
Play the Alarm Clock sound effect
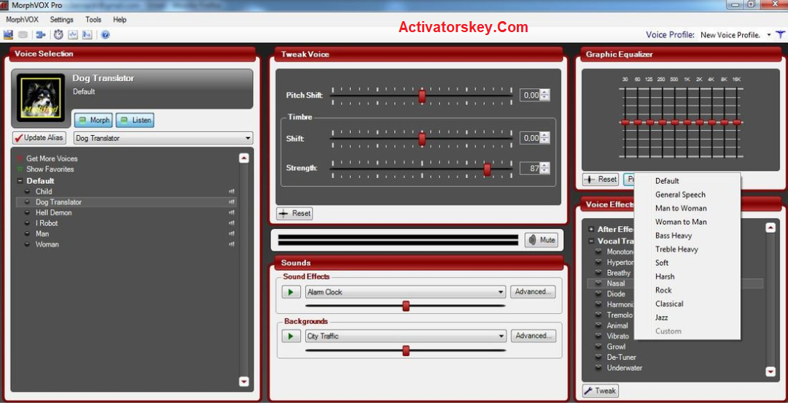coord(291,292)
